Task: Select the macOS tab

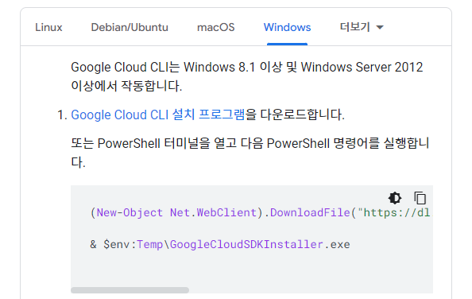Action: click(x=215, y=27)
